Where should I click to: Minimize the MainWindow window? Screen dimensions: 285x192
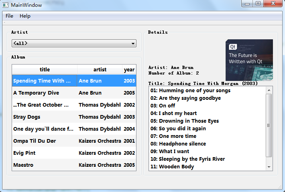[x=247, y=4]
